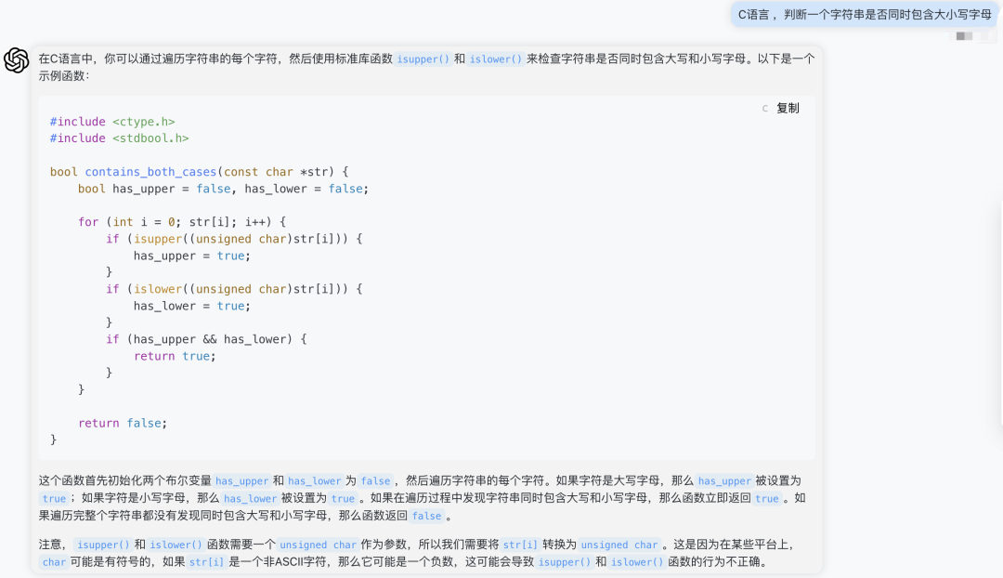Screen dimensions: 1003x578
Task: Click inline code 'isupper()' in the intro sentence
Action: pos(423,59)
